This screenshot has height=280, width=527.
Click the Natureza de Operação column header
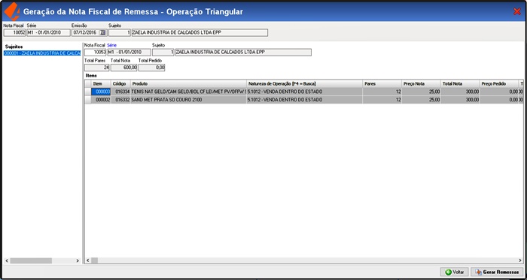304,83
